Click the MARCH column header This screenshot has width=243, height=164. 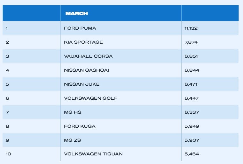[x=76, y=13]
